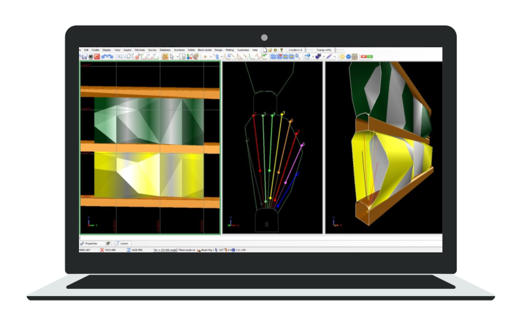Click the Redo arrow icon
This screenshot has width=522, height=326.
pos(110,57)
